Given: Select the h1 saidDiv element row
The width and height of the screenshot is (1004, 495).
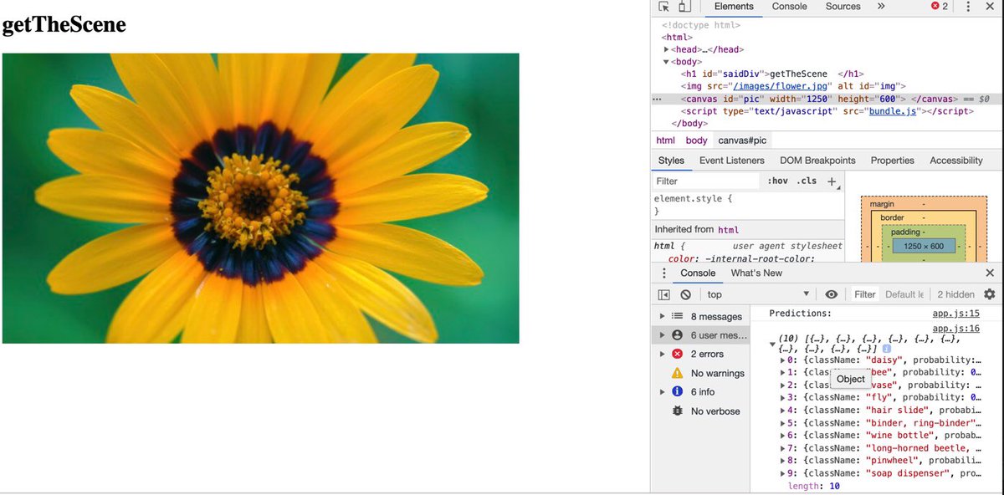Looking at the screenshot, I should click(x=772, y=74).
